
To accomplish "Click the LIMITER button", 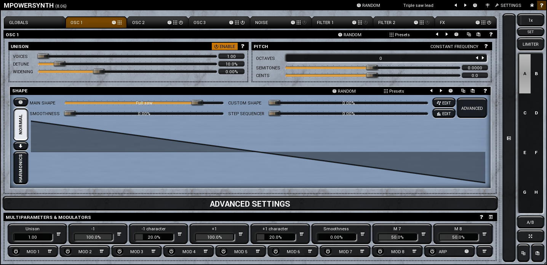I will [x=530, y=44].
